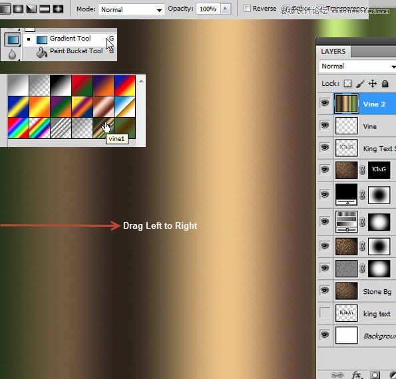Select the Transparent Rainbow gradient preset

point(39,128)
